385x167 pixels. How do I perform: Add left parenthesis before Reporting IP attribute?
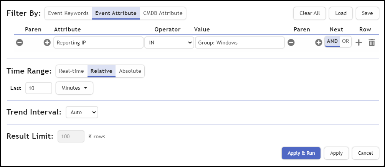(47, 43)
